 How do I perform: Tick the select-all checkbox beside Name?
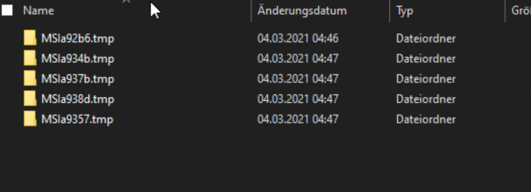tap(7, 11)
